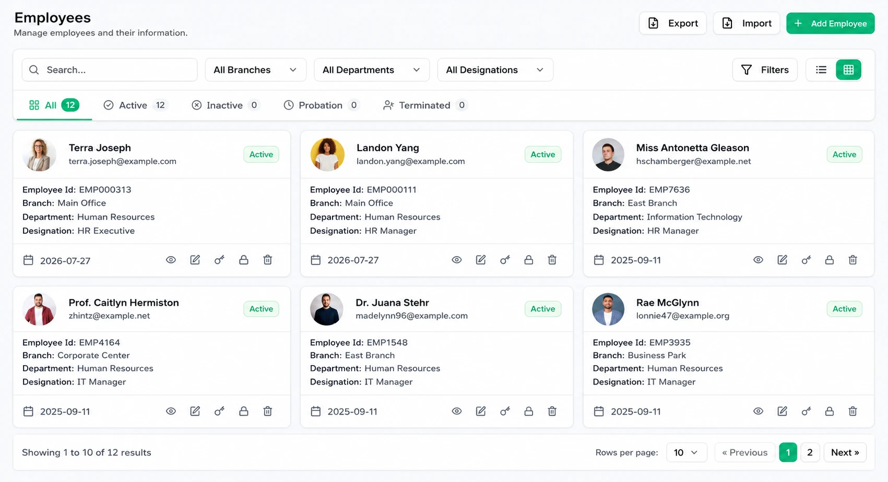
Task: Click the Export button
Action: 673,23
